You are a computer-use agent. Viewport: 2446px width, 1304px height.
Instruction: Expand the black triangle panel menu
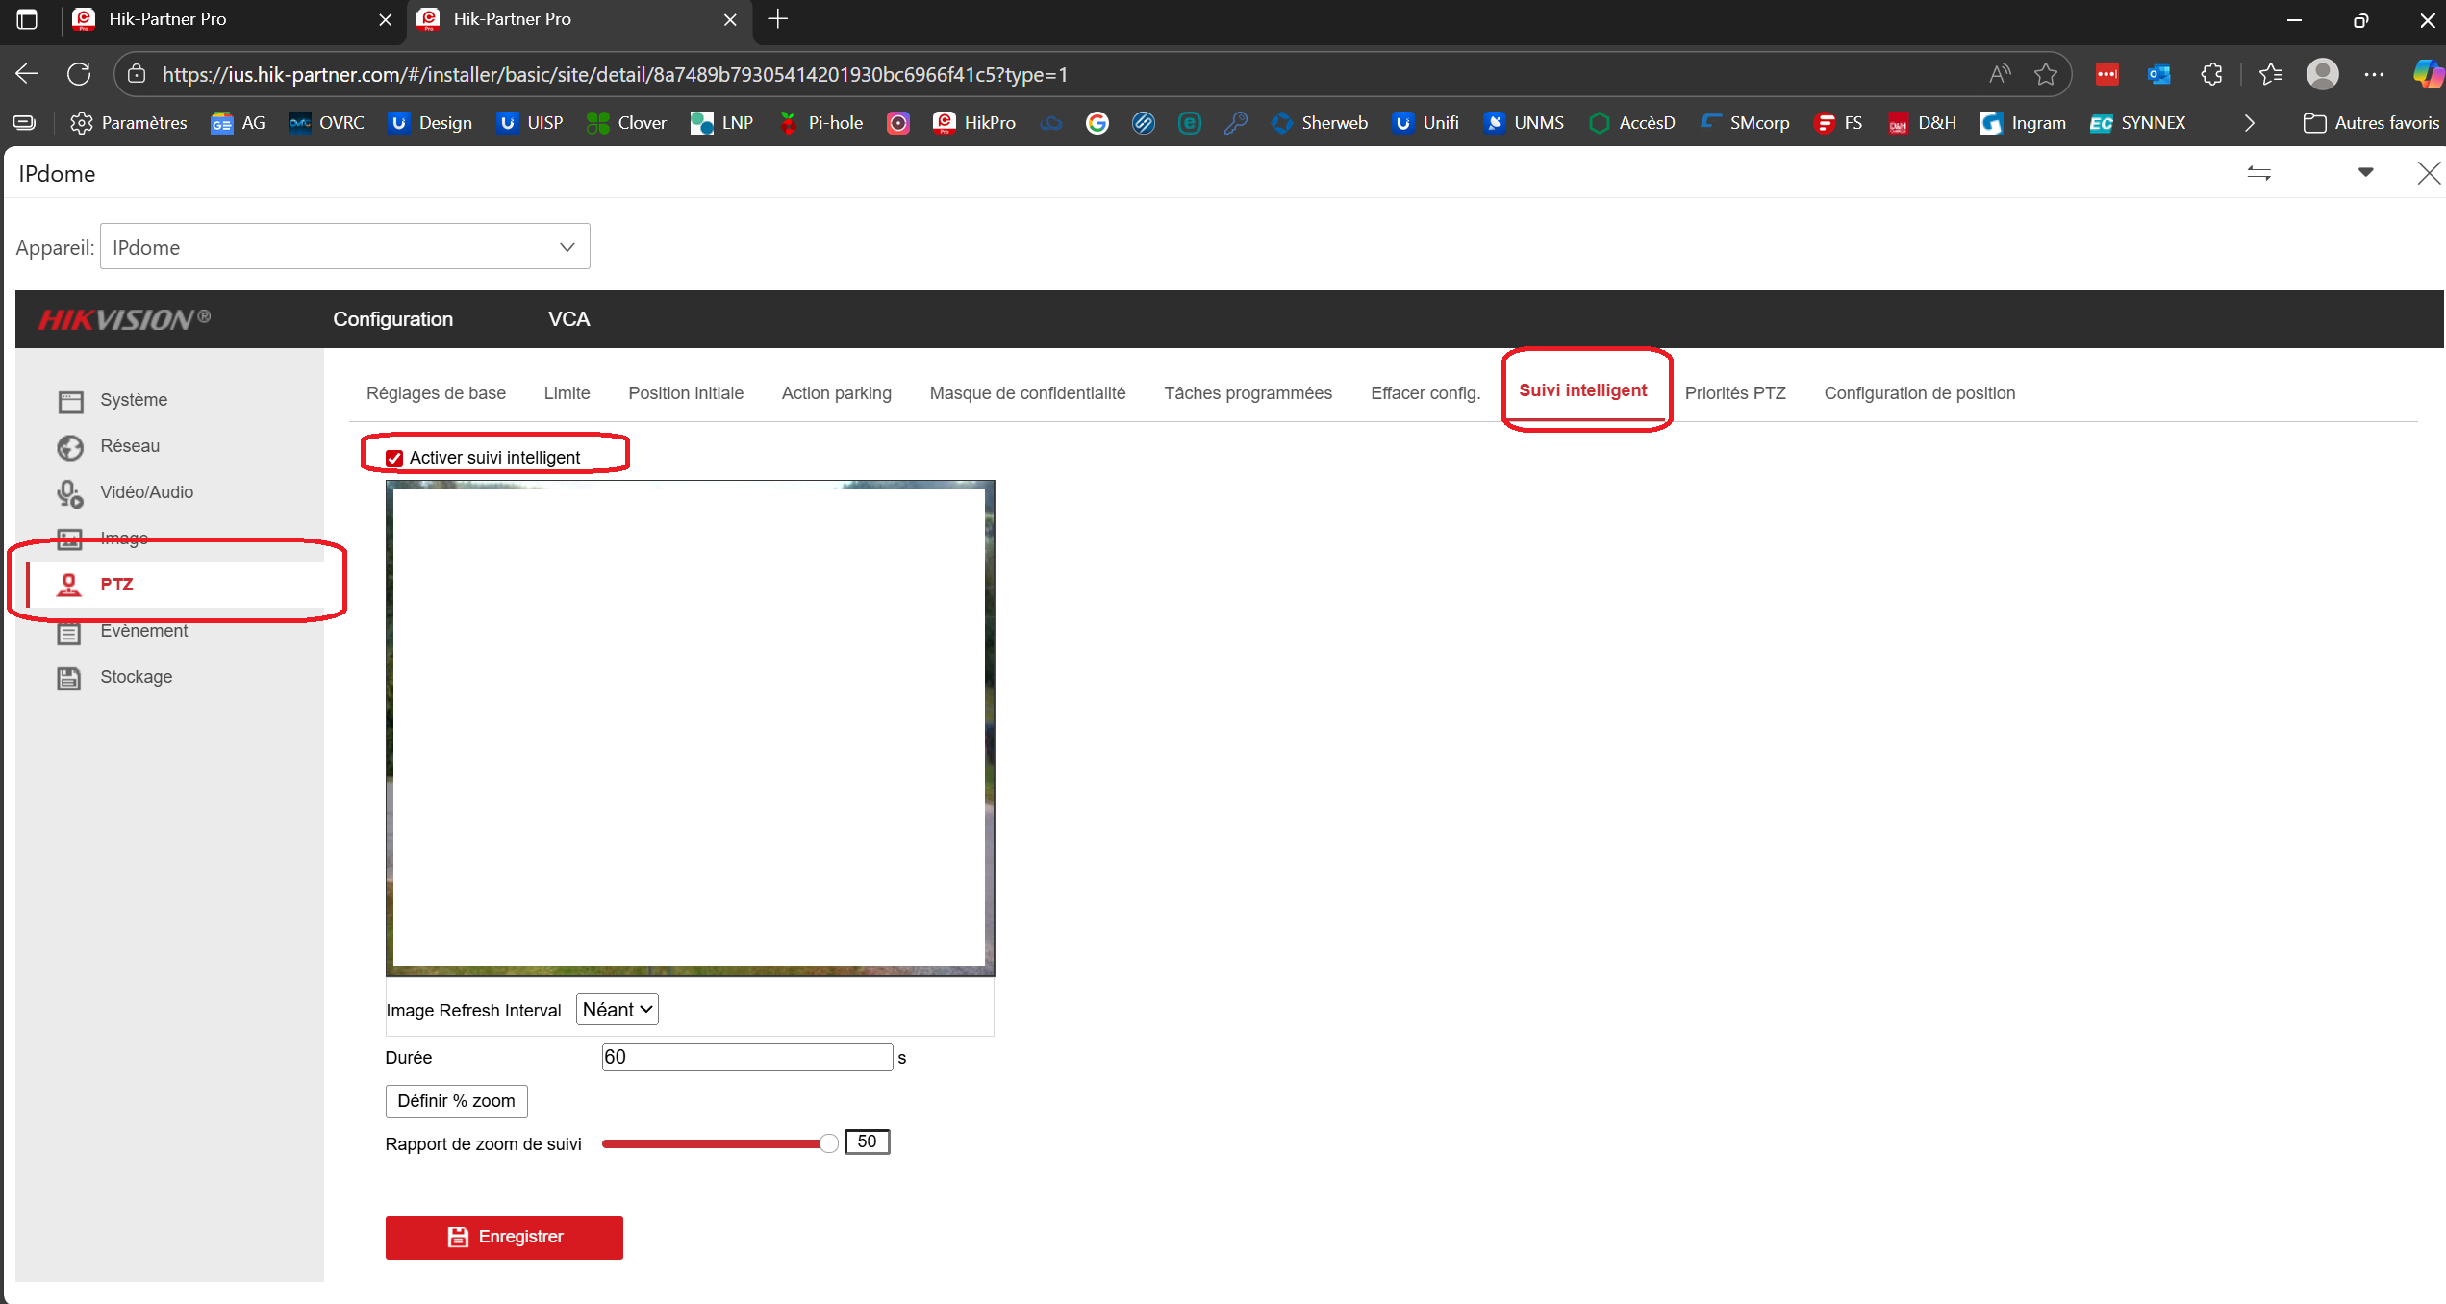(2365, 173)
